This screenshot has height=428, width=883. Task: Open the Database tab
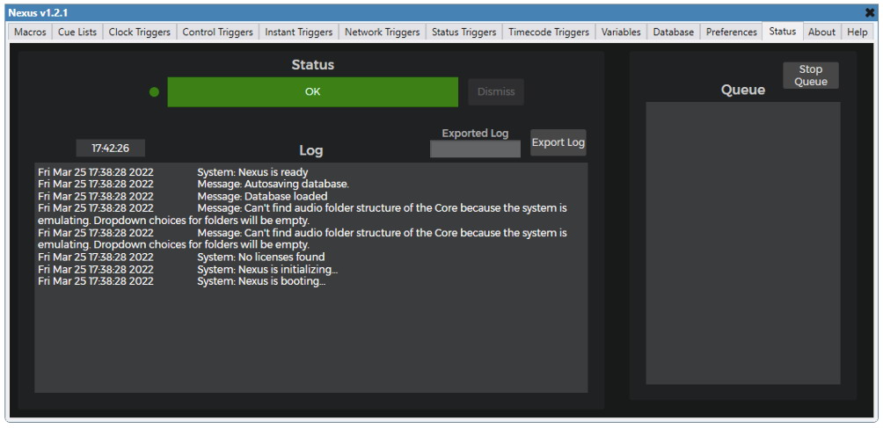click(x=674, y=32)
